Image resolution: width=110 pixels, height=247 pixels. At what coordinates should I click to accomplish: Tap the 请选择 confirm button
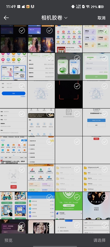[x=100, y=240]
